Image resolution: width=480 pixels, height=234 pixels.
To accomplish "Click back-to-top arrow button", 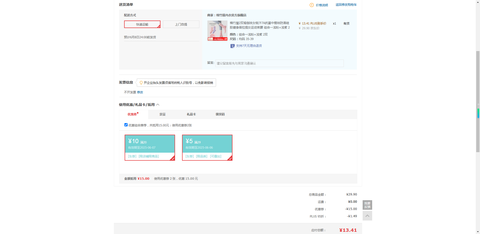I will tap(367, 216).
